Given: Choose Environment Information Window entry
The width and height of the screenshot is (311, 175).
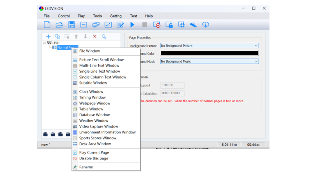Looking at the screenshot, I should (106, 132).
